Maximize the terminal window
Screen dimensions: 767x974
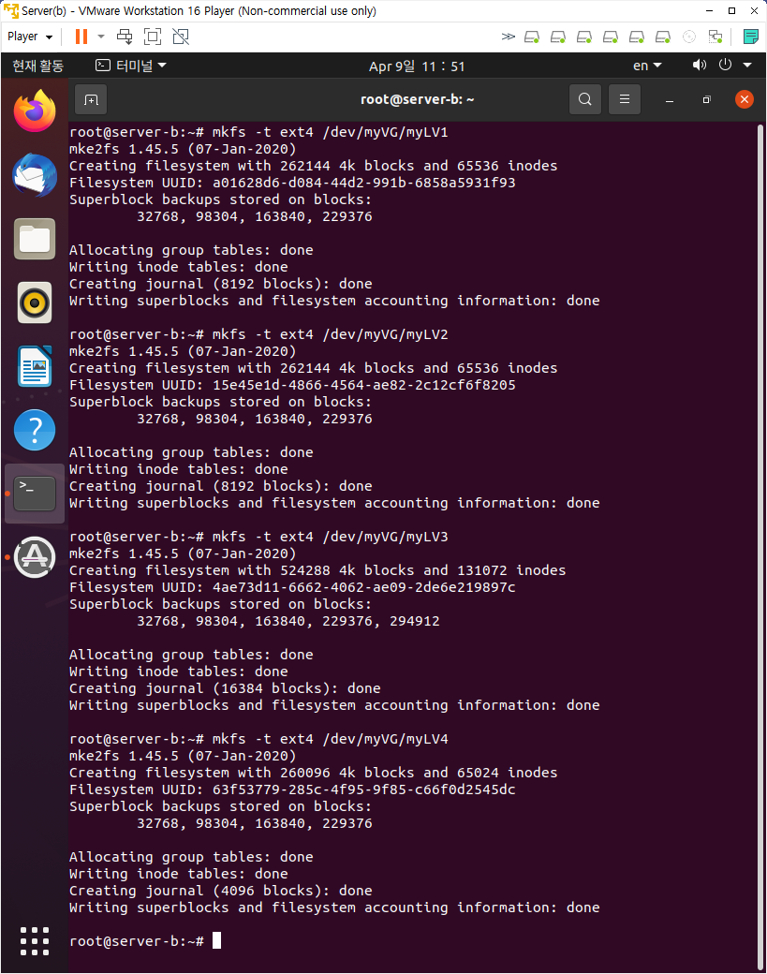click(x=707, y=100)
